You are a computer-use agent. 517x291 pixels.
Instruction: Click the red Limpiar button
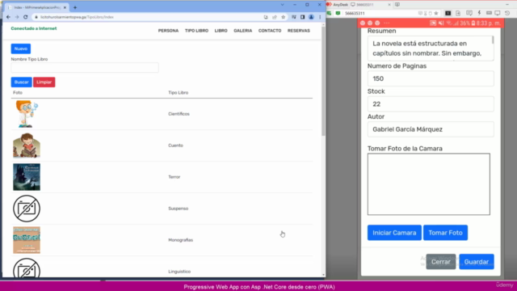44,82
